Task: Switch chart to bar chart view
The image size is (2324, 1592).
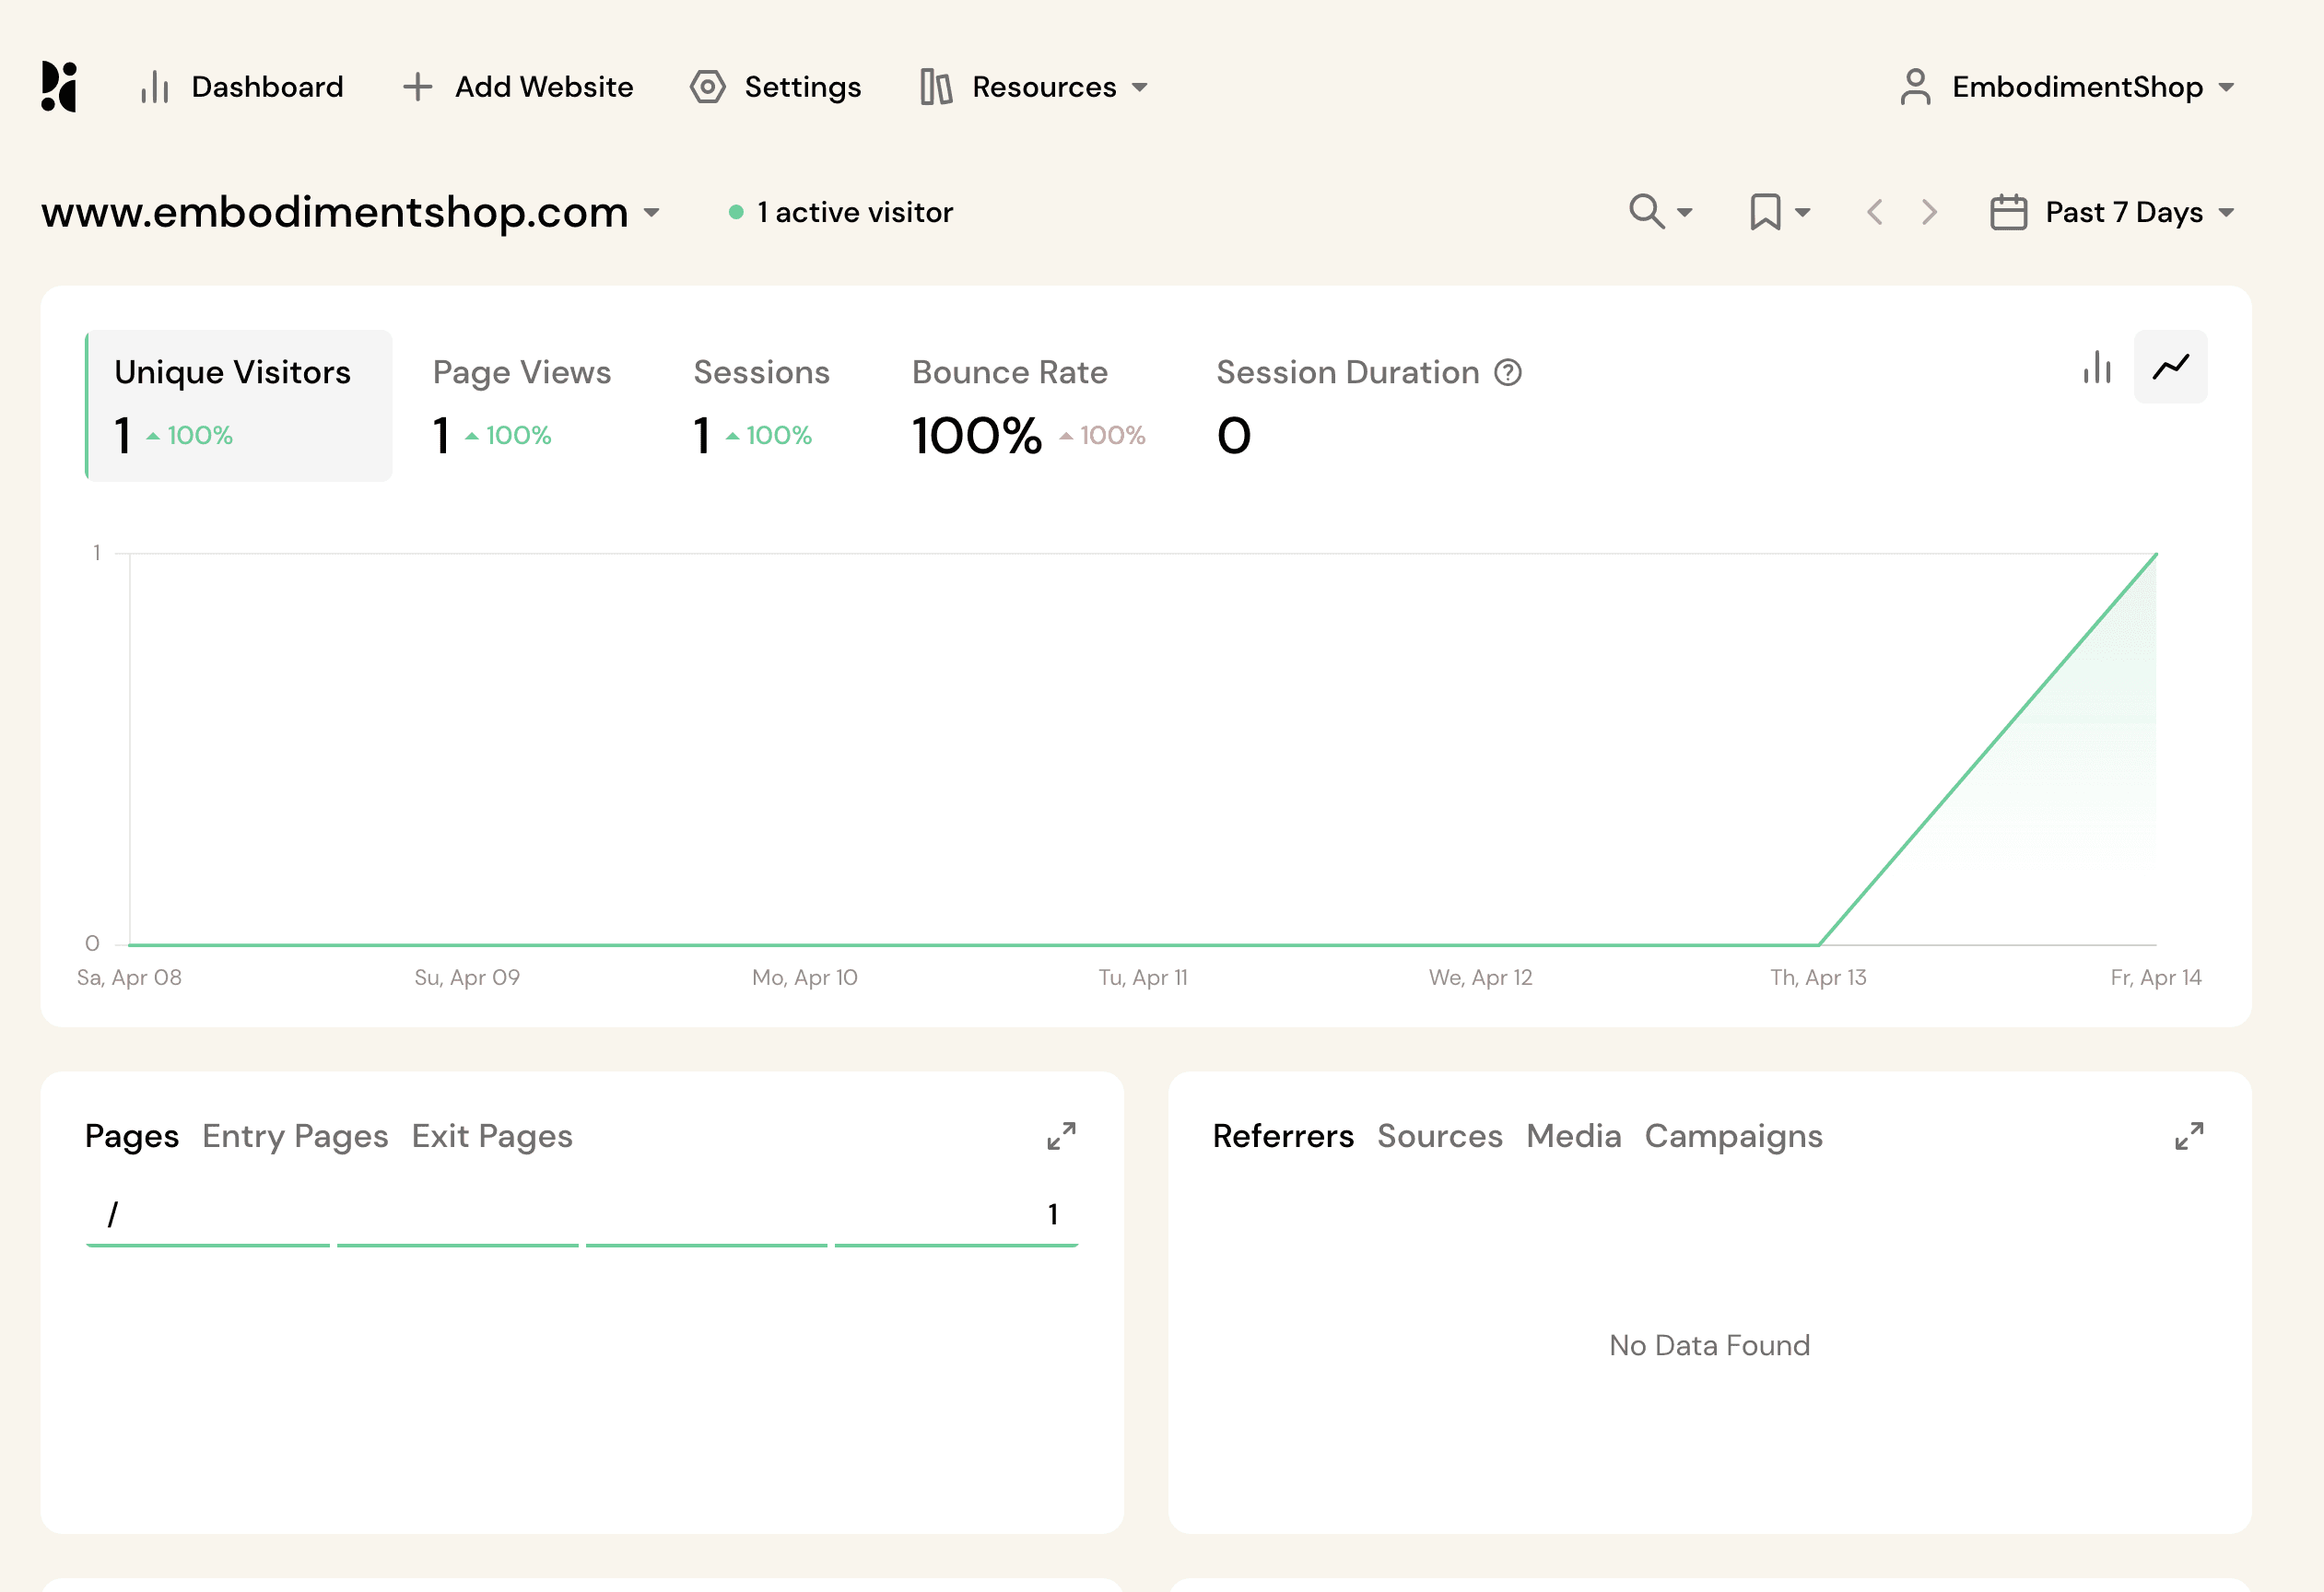Action: click(x=2097, y=367)
